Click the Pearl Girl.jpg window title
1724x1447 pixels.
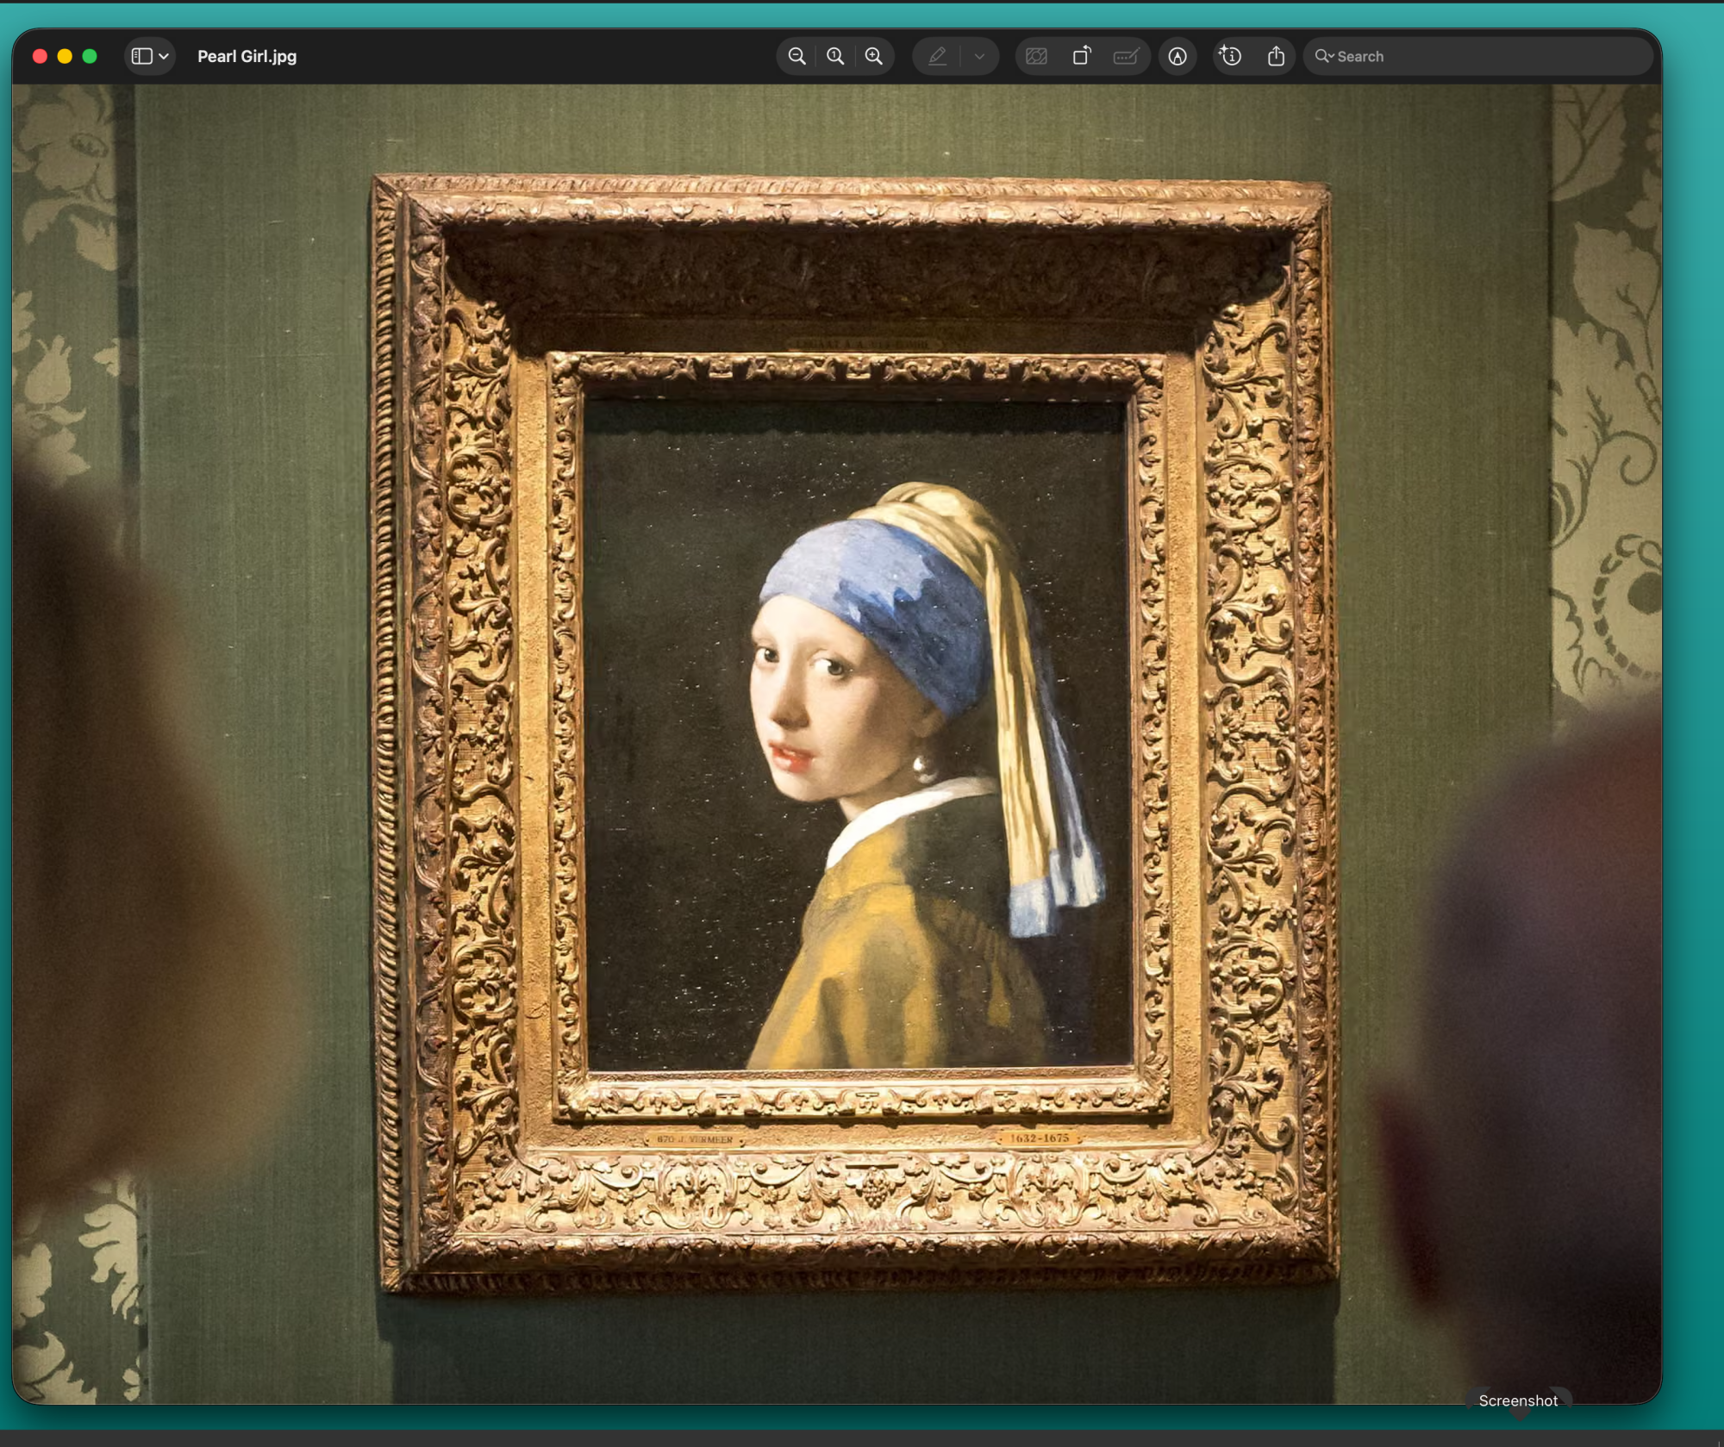247,56
